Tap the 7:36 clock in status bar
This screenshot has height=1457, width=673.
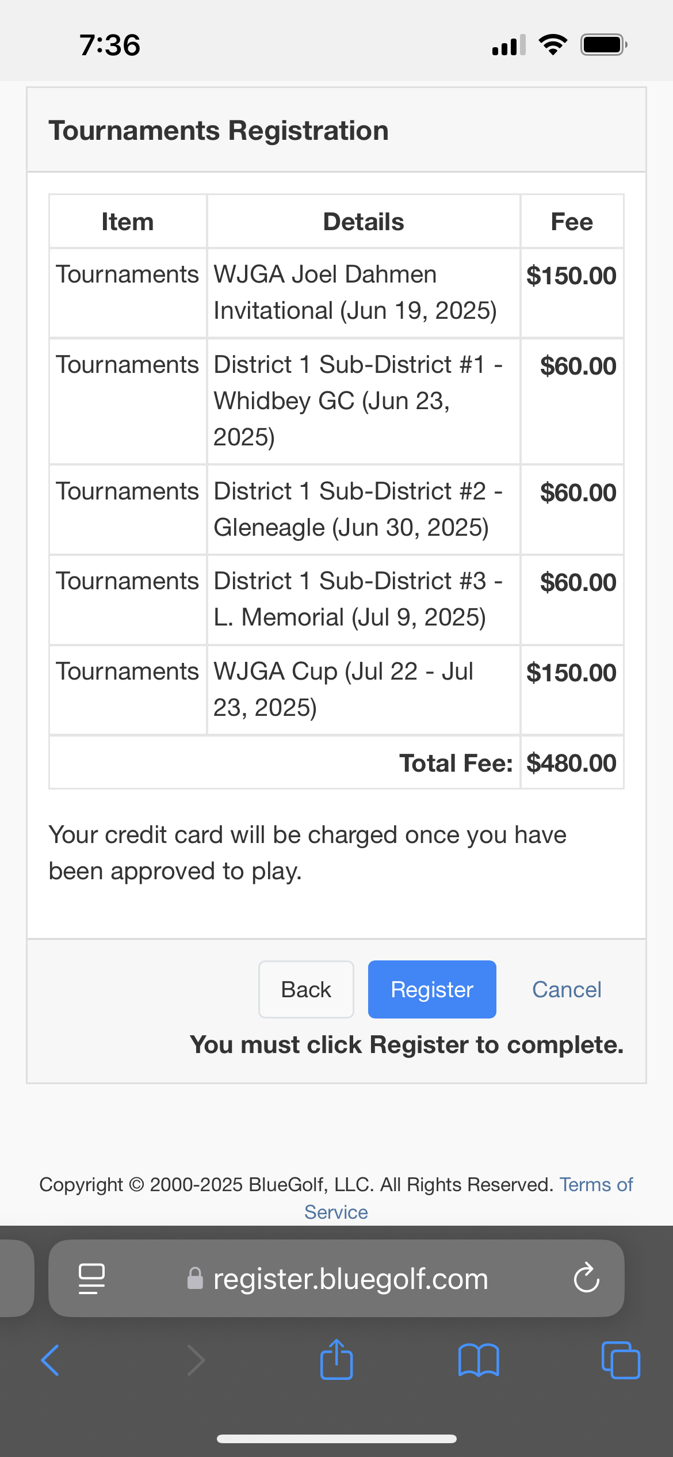(x=110, y=45)
